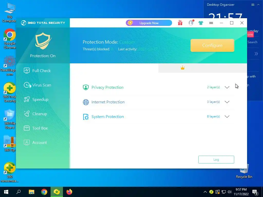Open Speedup from the sidebar

(36, 100)
